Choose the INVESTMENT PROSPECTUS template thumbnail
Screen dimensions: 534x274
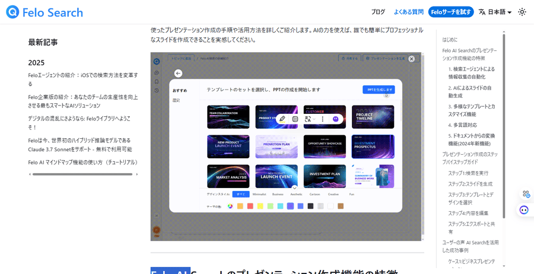click(x=373, y=146)
